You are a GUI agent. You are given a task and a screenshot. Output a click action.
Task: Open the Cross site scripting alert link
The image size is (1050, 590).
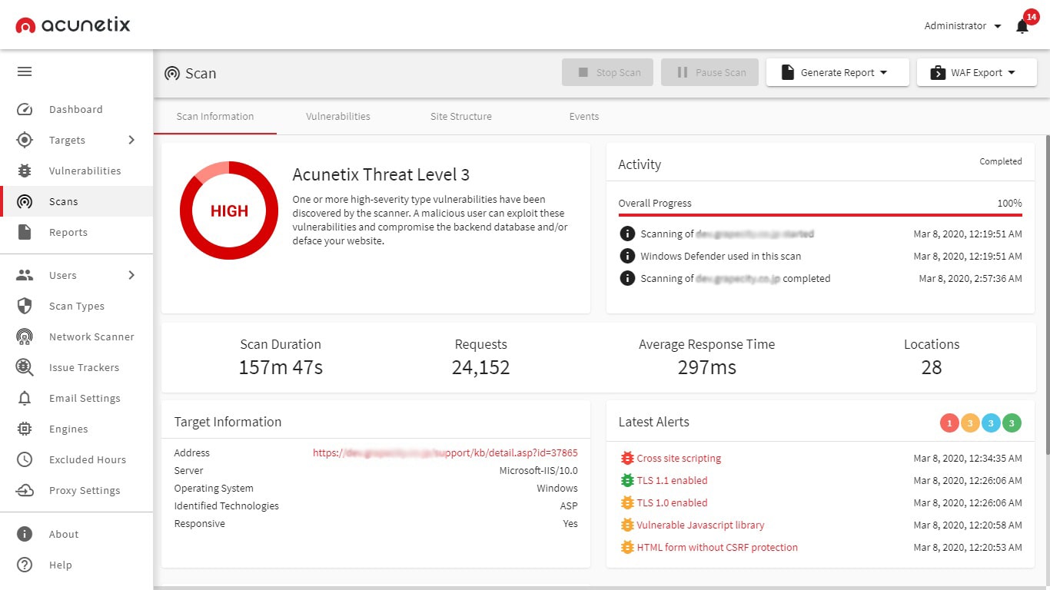[679, 458]
